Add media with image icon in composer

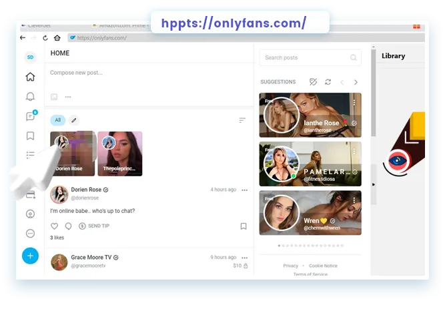pyautogui.click(x=54, y=97)
